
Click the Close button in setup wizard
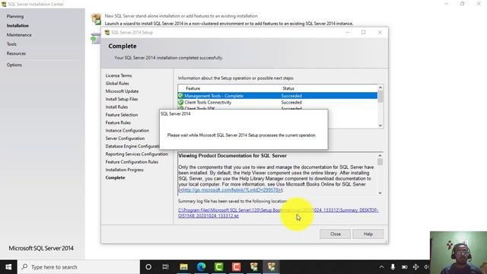(x=335, y=234)
